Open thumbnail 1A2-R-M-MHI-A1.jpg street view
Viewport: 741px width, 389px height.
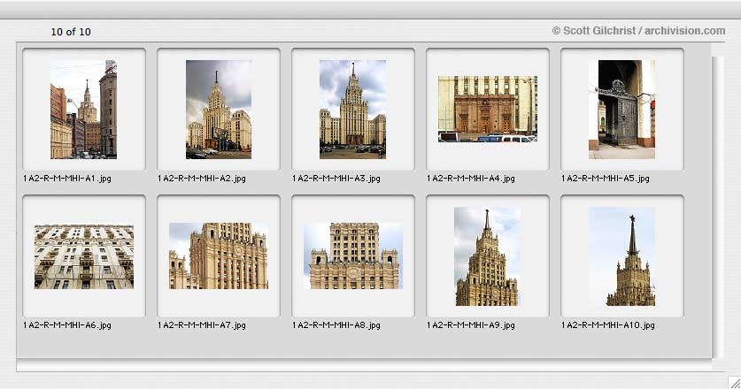tap(83, 109)
